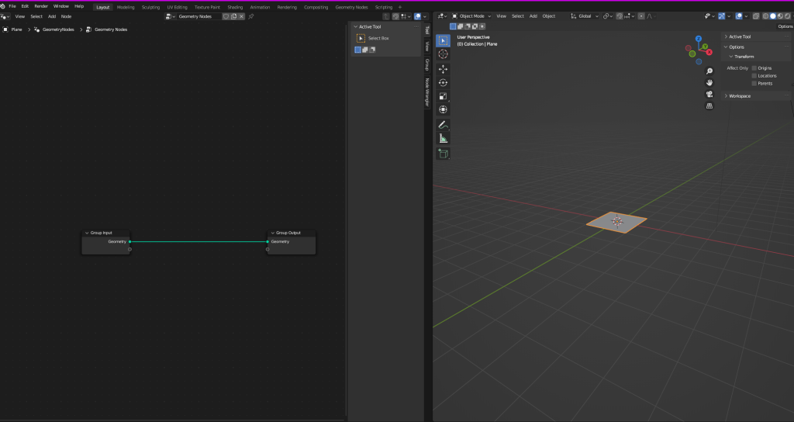794x422 pixels.
Task: Pick the Scale tool
Action: click(x=443, y=96)
